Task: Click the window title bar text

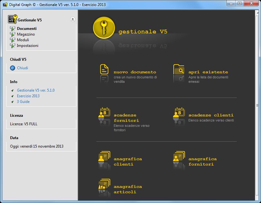Action: 57,4
